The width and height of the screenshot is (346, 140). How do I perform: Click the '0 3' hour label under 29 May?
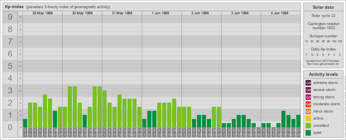point(25,132)
